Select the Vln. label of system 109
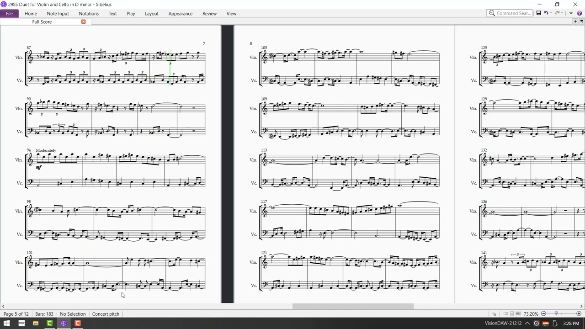 click(x=253, y=109)
